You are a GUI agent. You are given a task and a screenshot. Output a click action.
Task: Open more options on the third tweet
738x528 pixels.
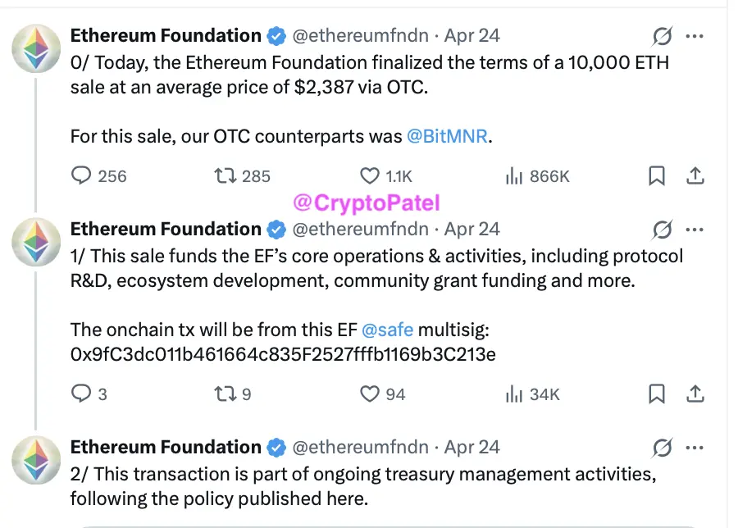[x=695, y=448]
